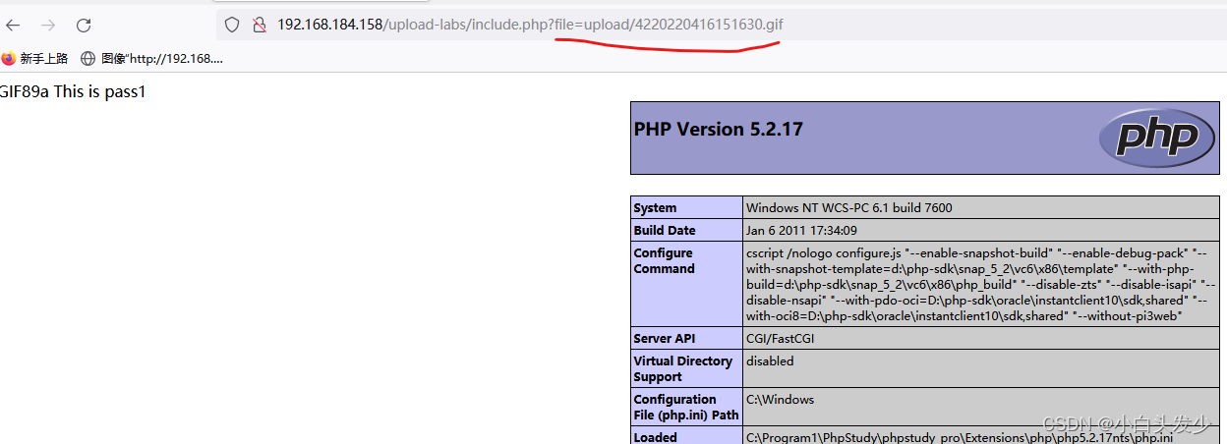Go back with the browser back arrow

click(14, 26)
